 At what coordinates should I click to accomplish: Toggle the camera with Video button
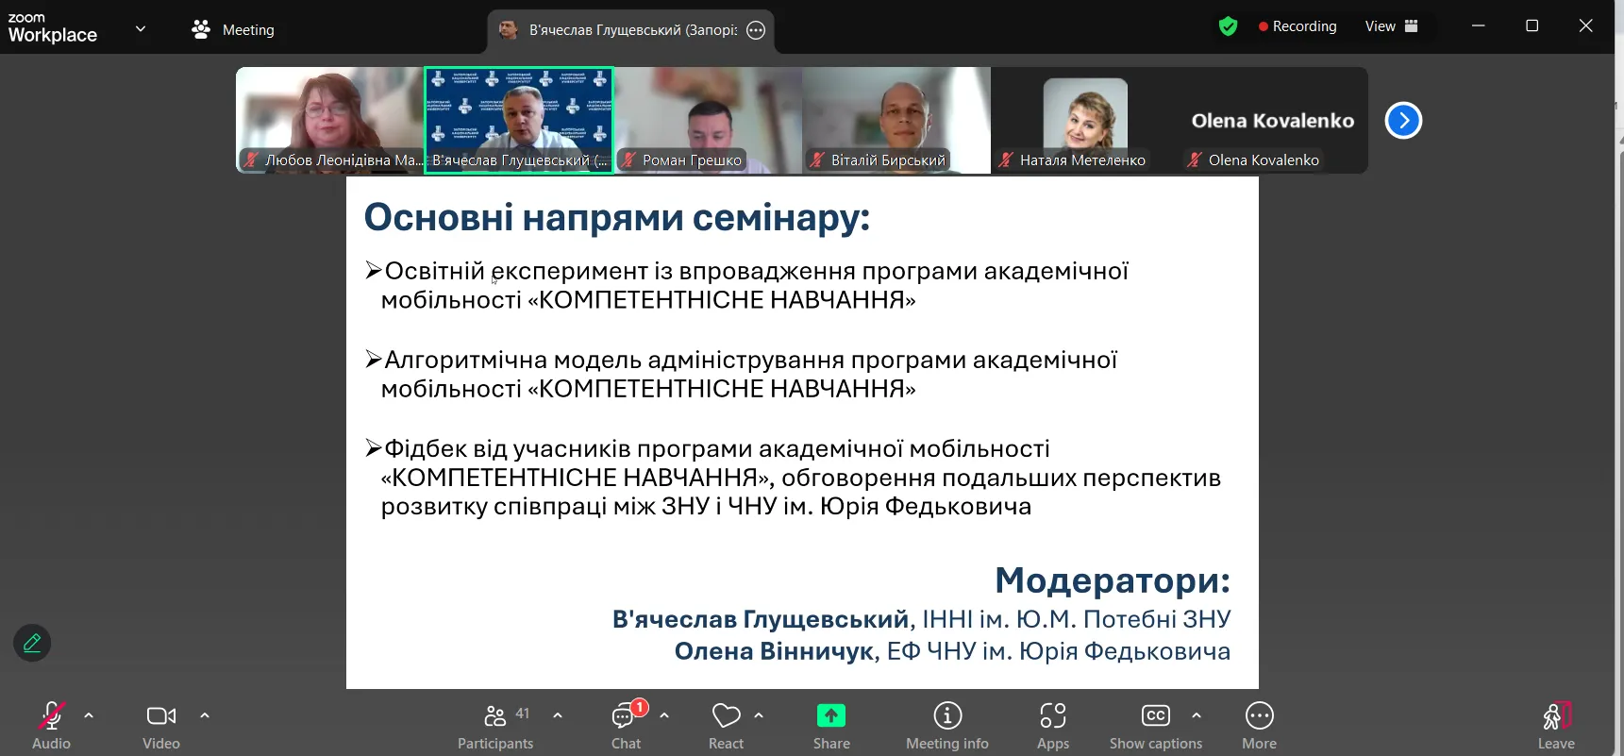[161, 726]
